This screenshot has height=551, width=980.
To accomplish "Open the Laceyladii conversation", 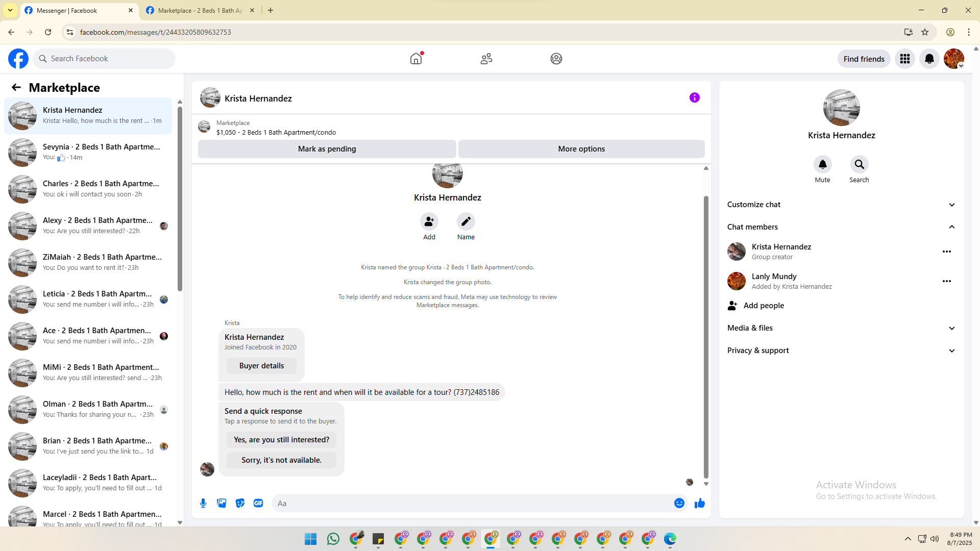I will coord(88,483).
